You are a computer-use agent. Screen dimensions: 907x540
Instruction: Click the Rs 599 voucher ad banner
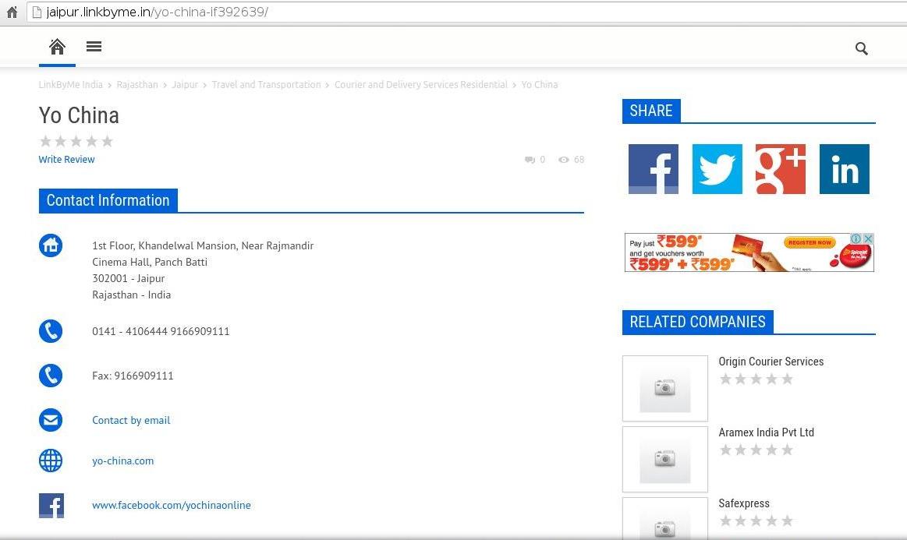click(749, 252)
